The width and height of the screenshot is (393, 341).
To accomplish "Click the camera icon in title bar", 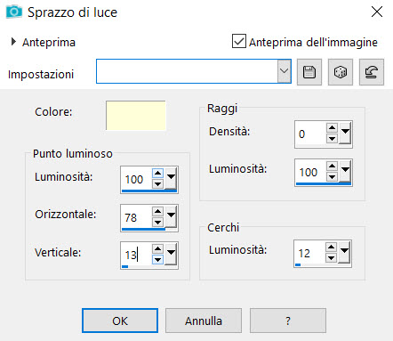I will 14,12.
